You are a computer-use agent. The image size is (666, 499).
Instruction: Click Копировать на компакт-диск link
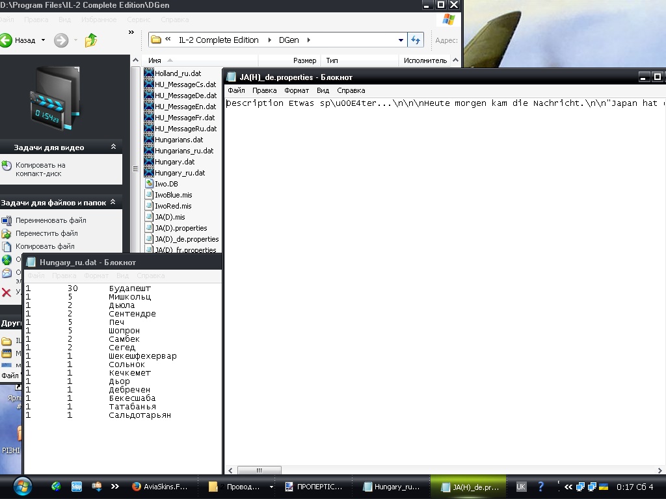pos(40,170)
